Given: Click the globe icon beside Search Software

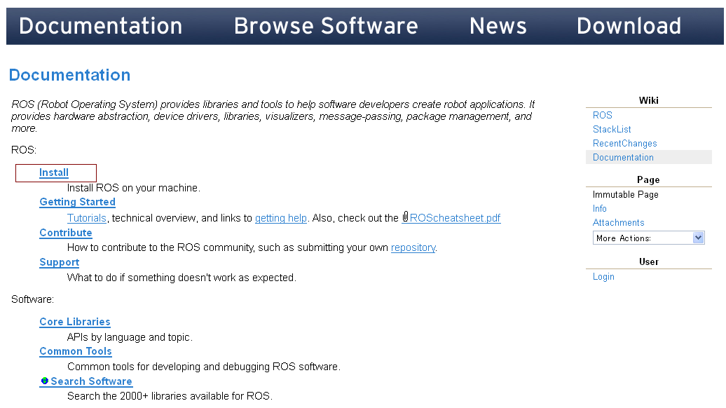Looking at the screenshot, I should (45, 381).
